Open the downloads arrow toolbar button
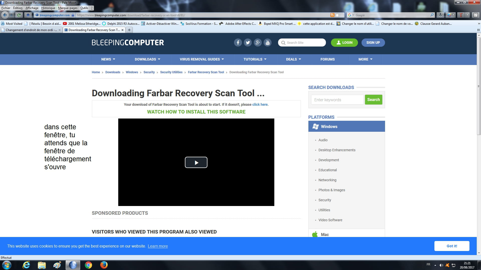Image resolution: width=481 pixels, height=270 pixels. tap(440, 15)
